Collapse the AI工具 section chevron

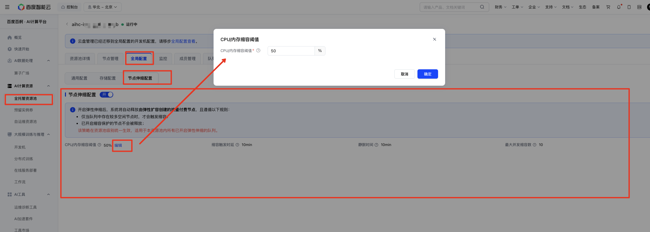[49, 194]
